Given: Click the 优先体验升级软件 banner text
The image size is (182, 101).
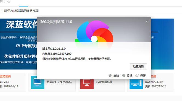Looking at the screenshot, I should (x=21, y=56).
